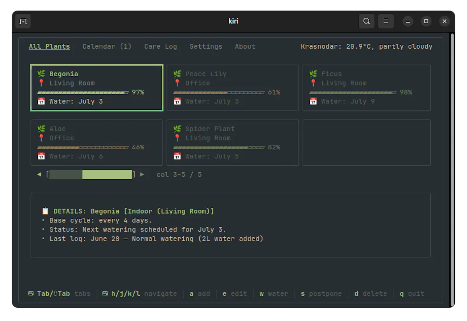467x321 pixels.
Task: Click the clipboard icon beside DETAILS
Action: click(46, 211)
